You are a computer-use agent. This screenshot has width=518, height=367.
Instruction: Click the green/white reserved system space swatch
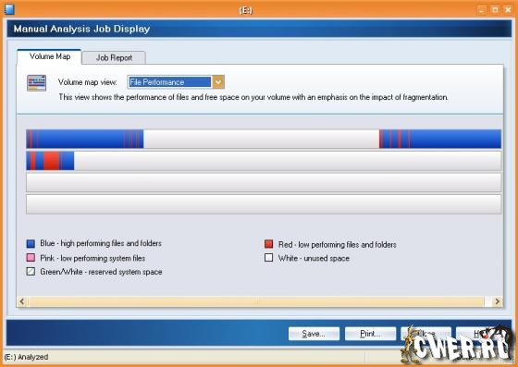click(x=31, y=271)
